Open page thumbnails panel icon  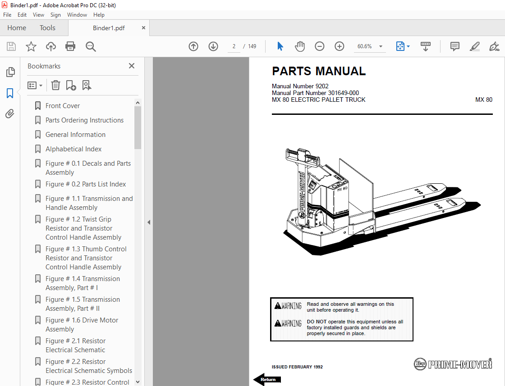pos(10,72)
